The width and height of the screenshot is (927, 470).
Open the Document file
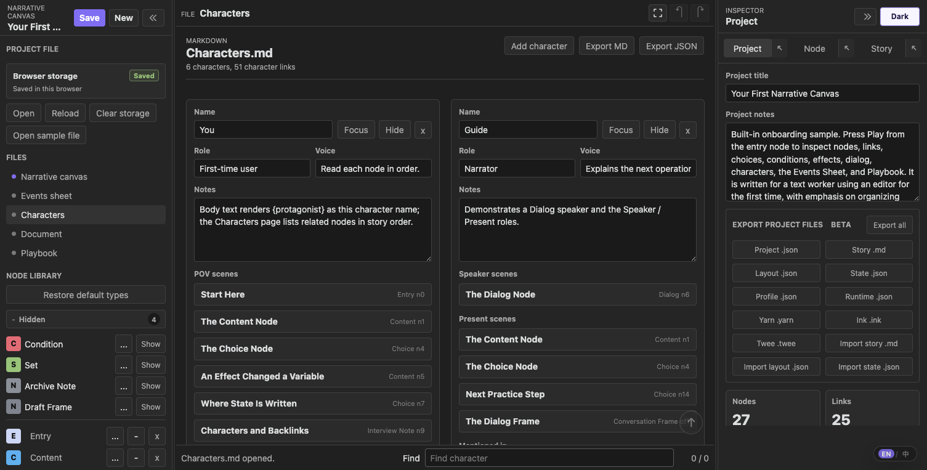pyautogui.click(x=86, y=234)
